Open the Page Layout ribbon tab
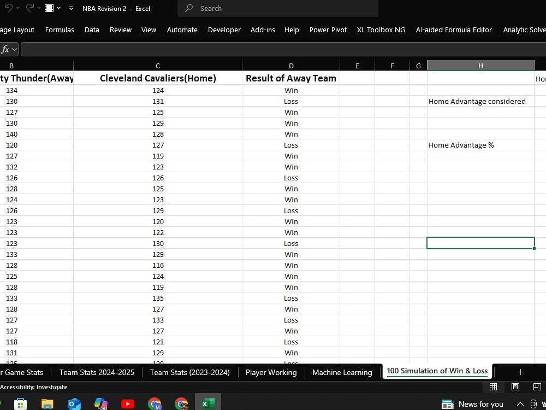 click(17, 30)
